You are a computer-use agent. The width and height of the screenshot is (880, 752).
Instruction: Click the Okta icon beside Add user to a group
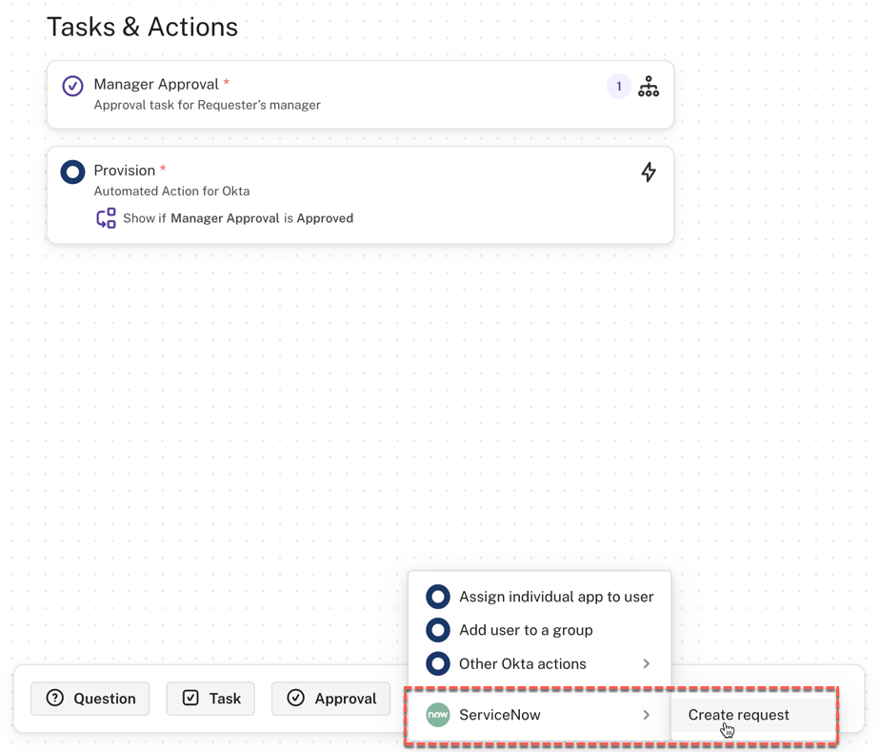[438, 630]
